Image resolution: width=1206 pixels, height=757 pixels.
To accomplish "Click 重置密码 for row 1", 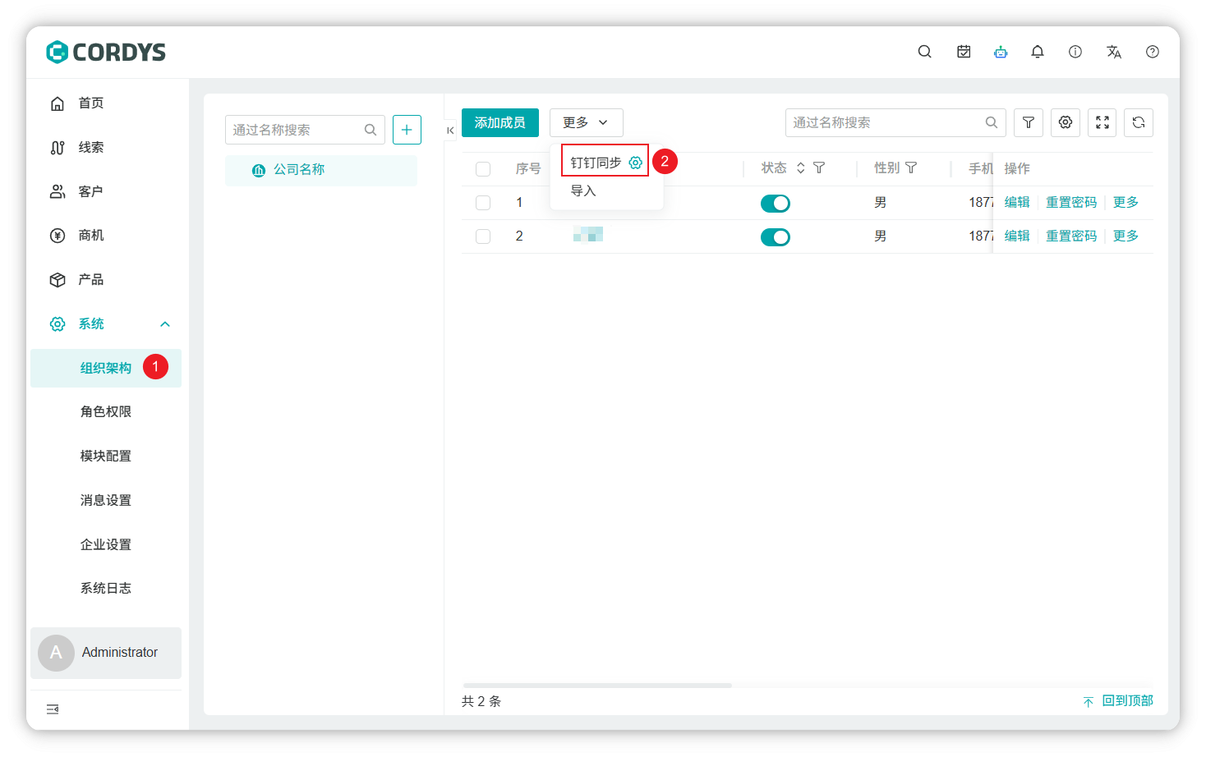I will pos(1071,202).
